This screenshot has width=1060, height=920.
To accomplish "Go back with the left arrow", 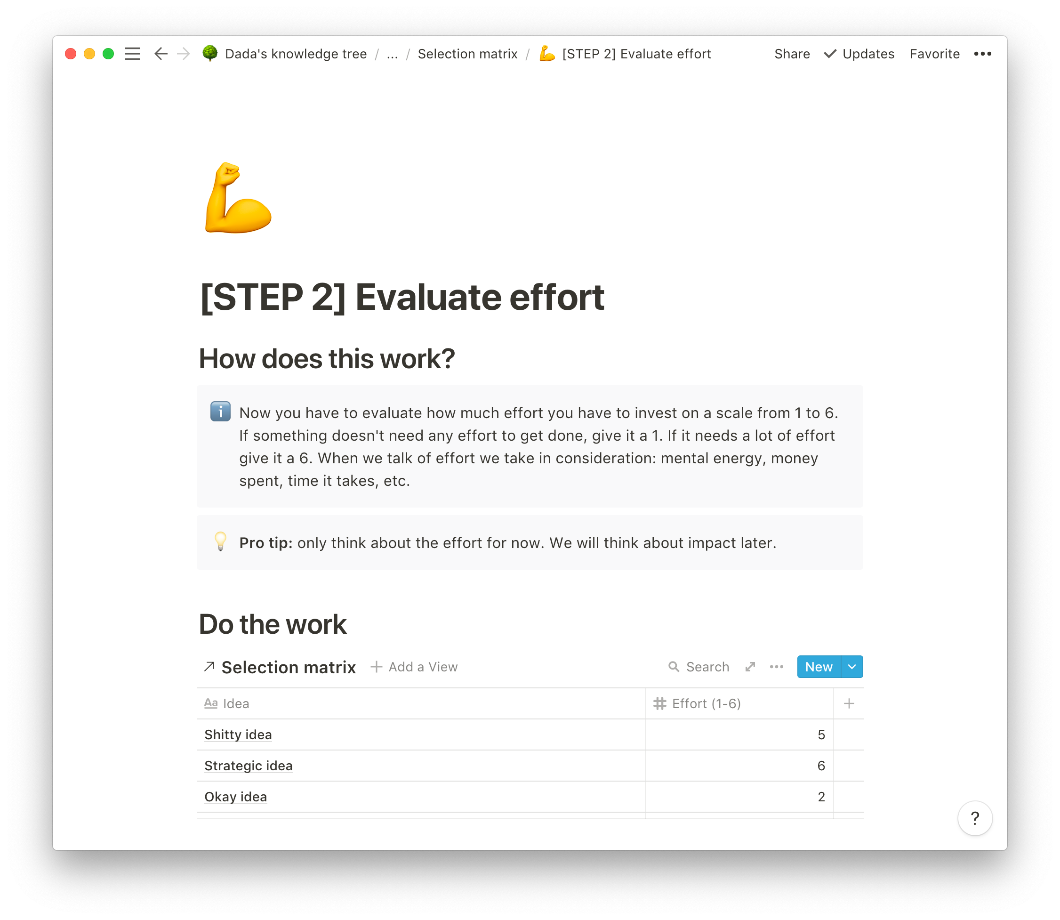I will click(161, 54).
